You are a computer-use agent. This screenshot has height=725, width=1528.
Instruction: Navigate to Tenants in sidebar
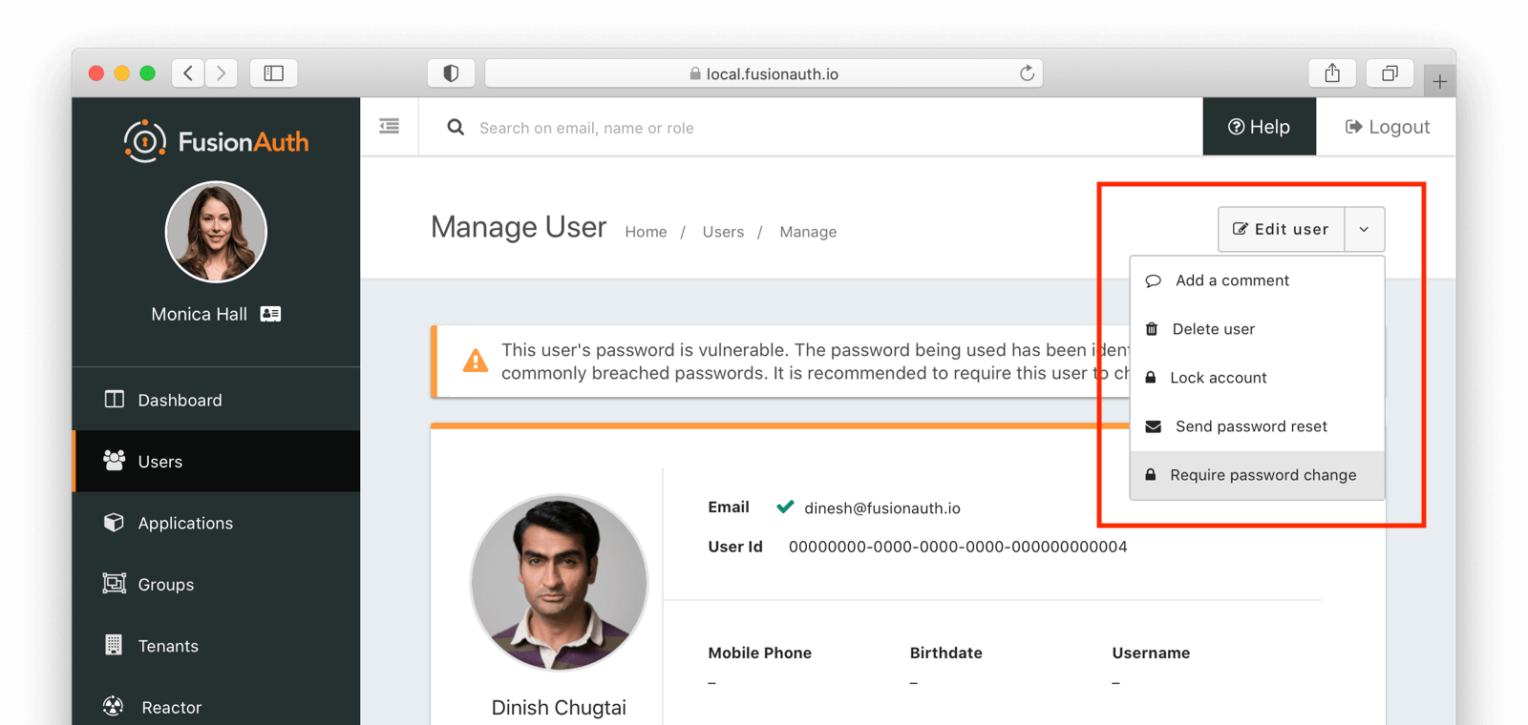click(x=217, y=646)
